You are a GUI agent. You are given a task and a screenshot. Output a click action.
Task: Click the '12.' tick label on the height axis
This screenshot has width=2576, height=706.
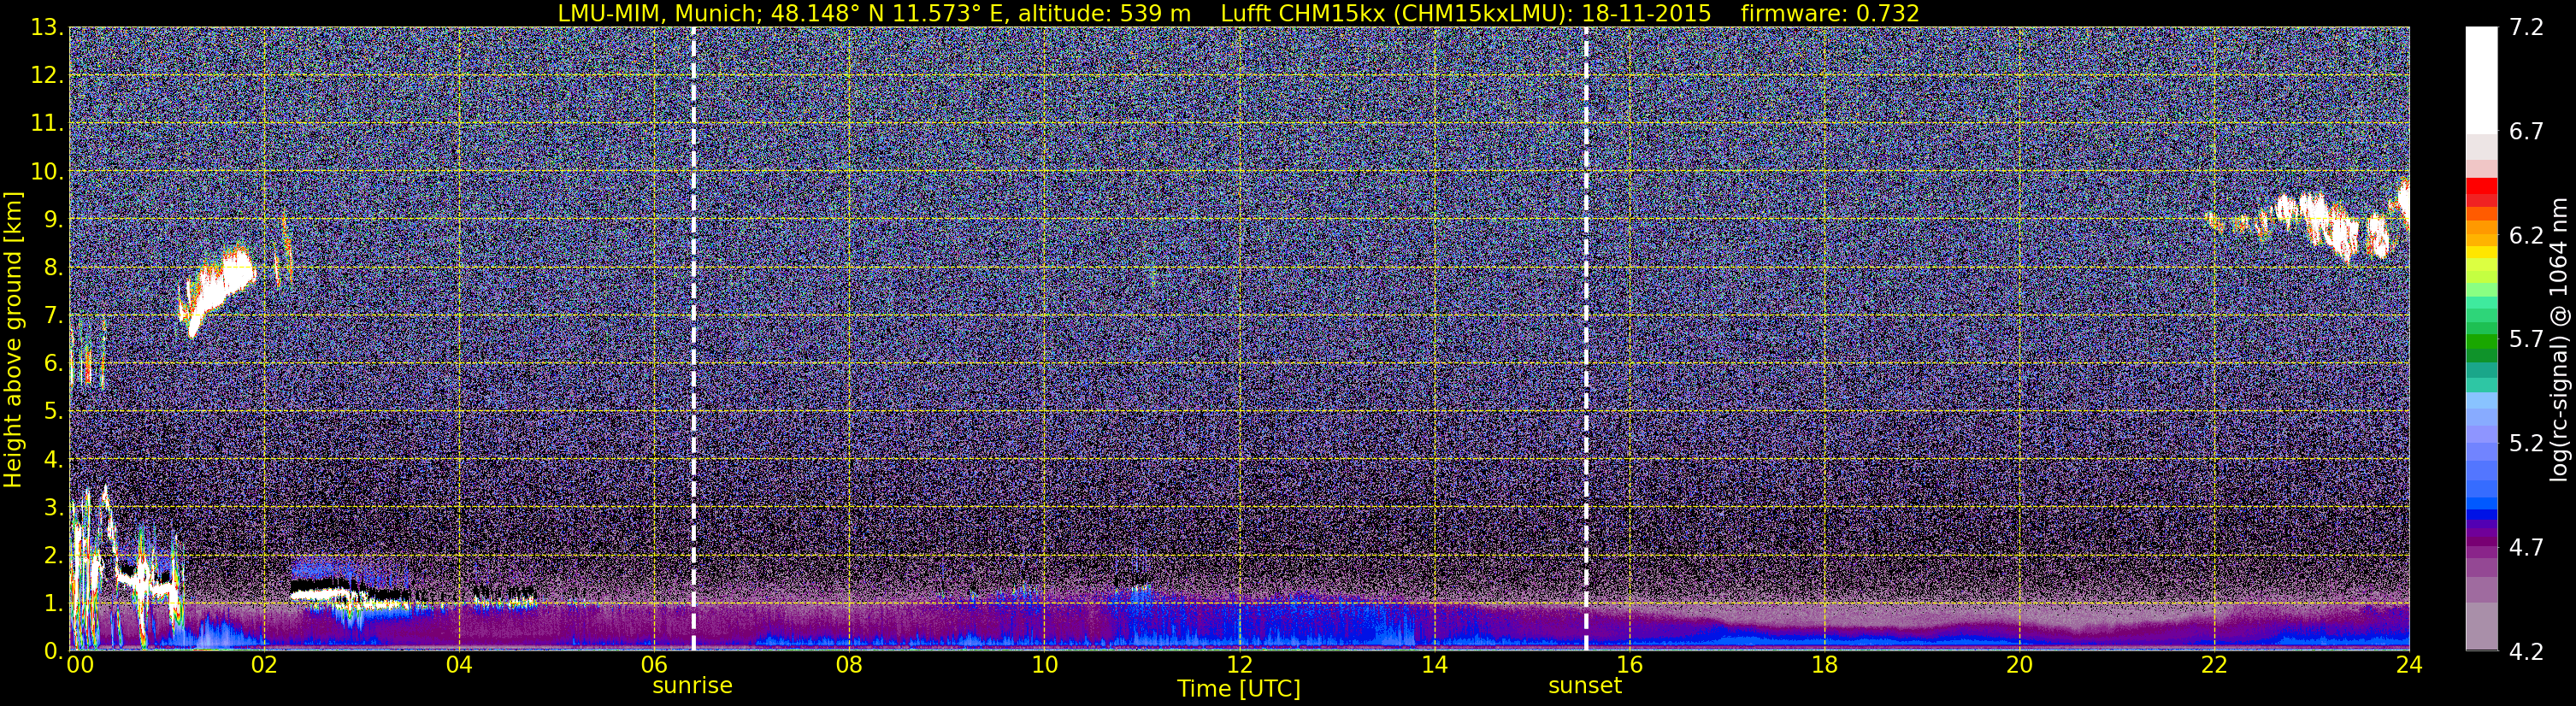pos(47,75)
